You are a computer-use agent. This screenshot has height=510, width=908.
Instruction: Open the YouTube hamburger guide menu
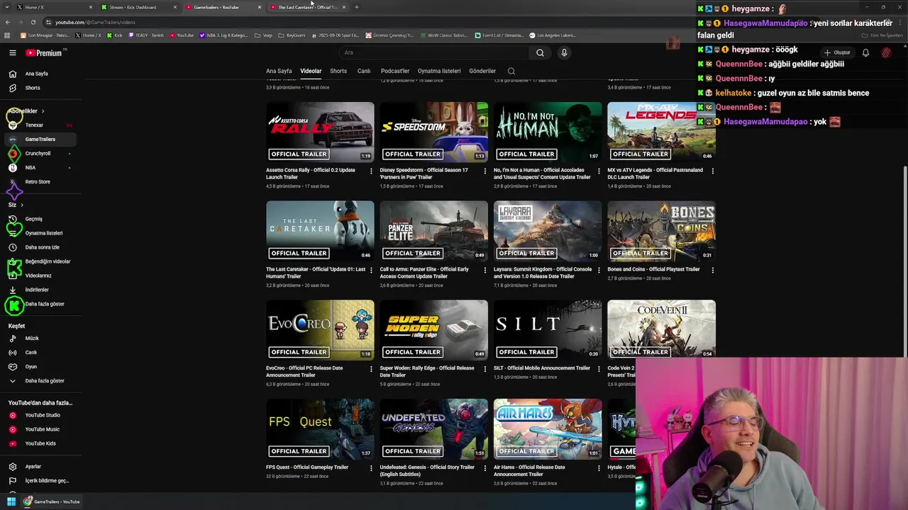pyautogui.click(x=12, y=53)
